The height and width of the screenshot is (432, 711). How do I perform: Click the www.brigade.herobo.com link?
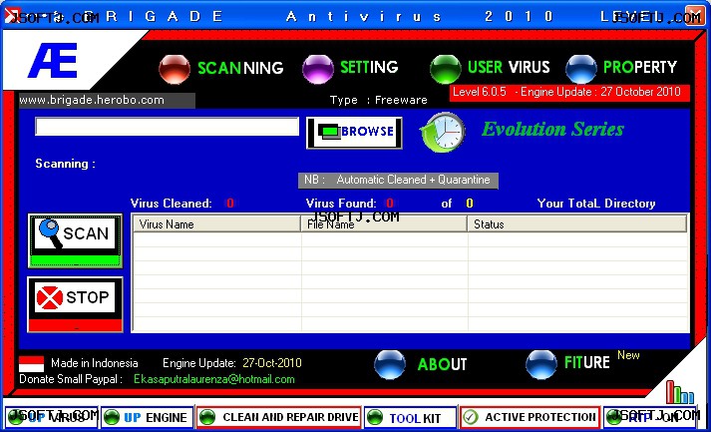92,100
